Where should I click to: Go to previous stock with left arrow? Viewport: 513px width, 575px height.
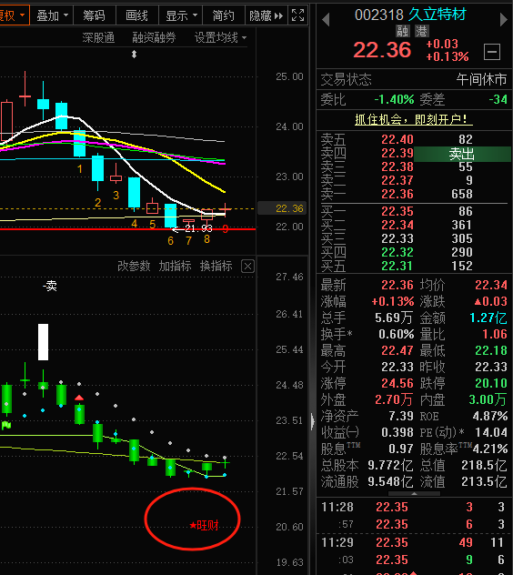pos(326,19)
